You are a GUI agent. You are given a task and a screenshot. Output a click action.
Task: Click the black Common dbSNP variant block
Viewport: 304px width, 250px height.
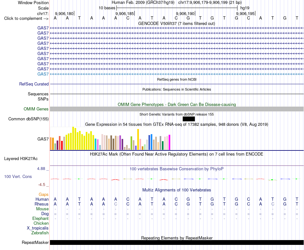click(x=189, y=119)
